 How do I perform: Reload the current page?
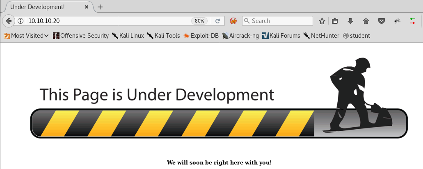(218, 21)
